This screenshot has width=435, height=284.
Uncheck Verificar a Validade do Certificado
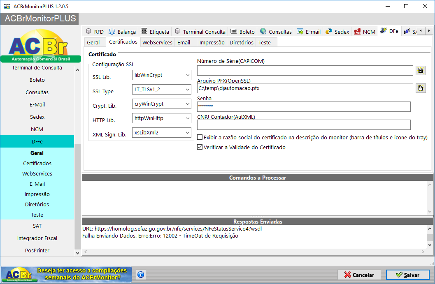click(x=200, y=147)
